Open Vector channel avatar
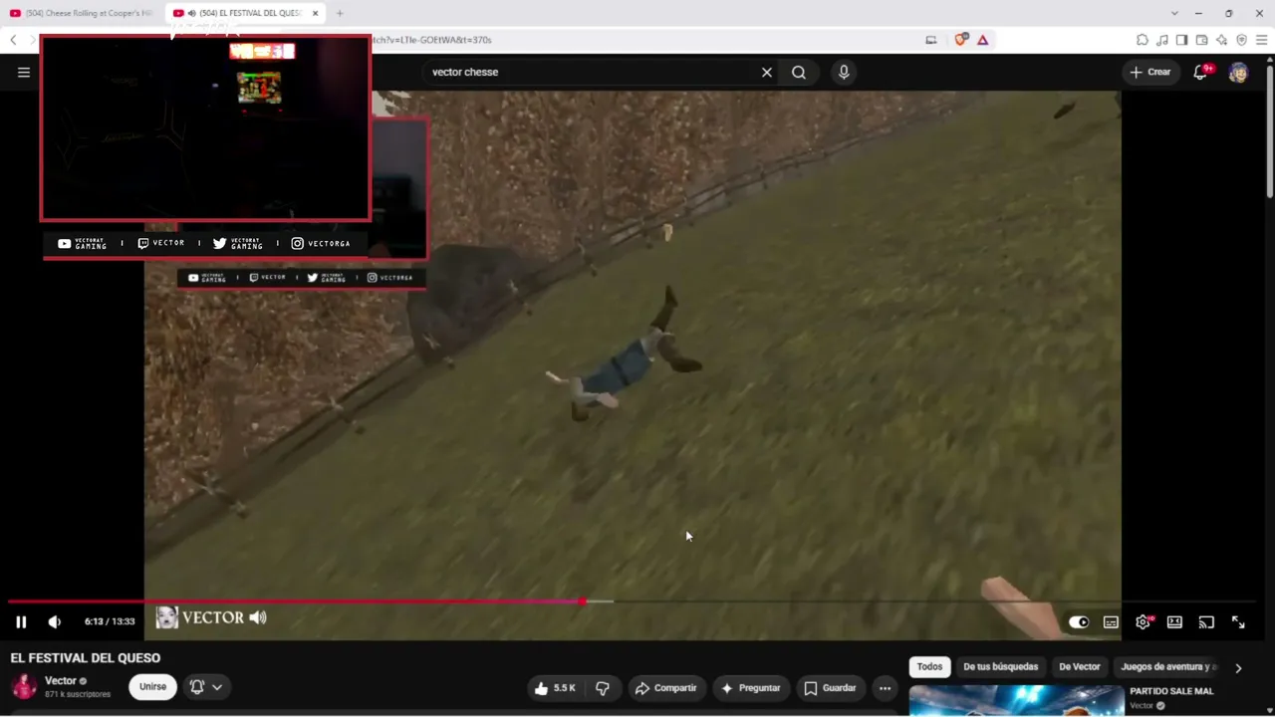 click(x=24, y=686)
